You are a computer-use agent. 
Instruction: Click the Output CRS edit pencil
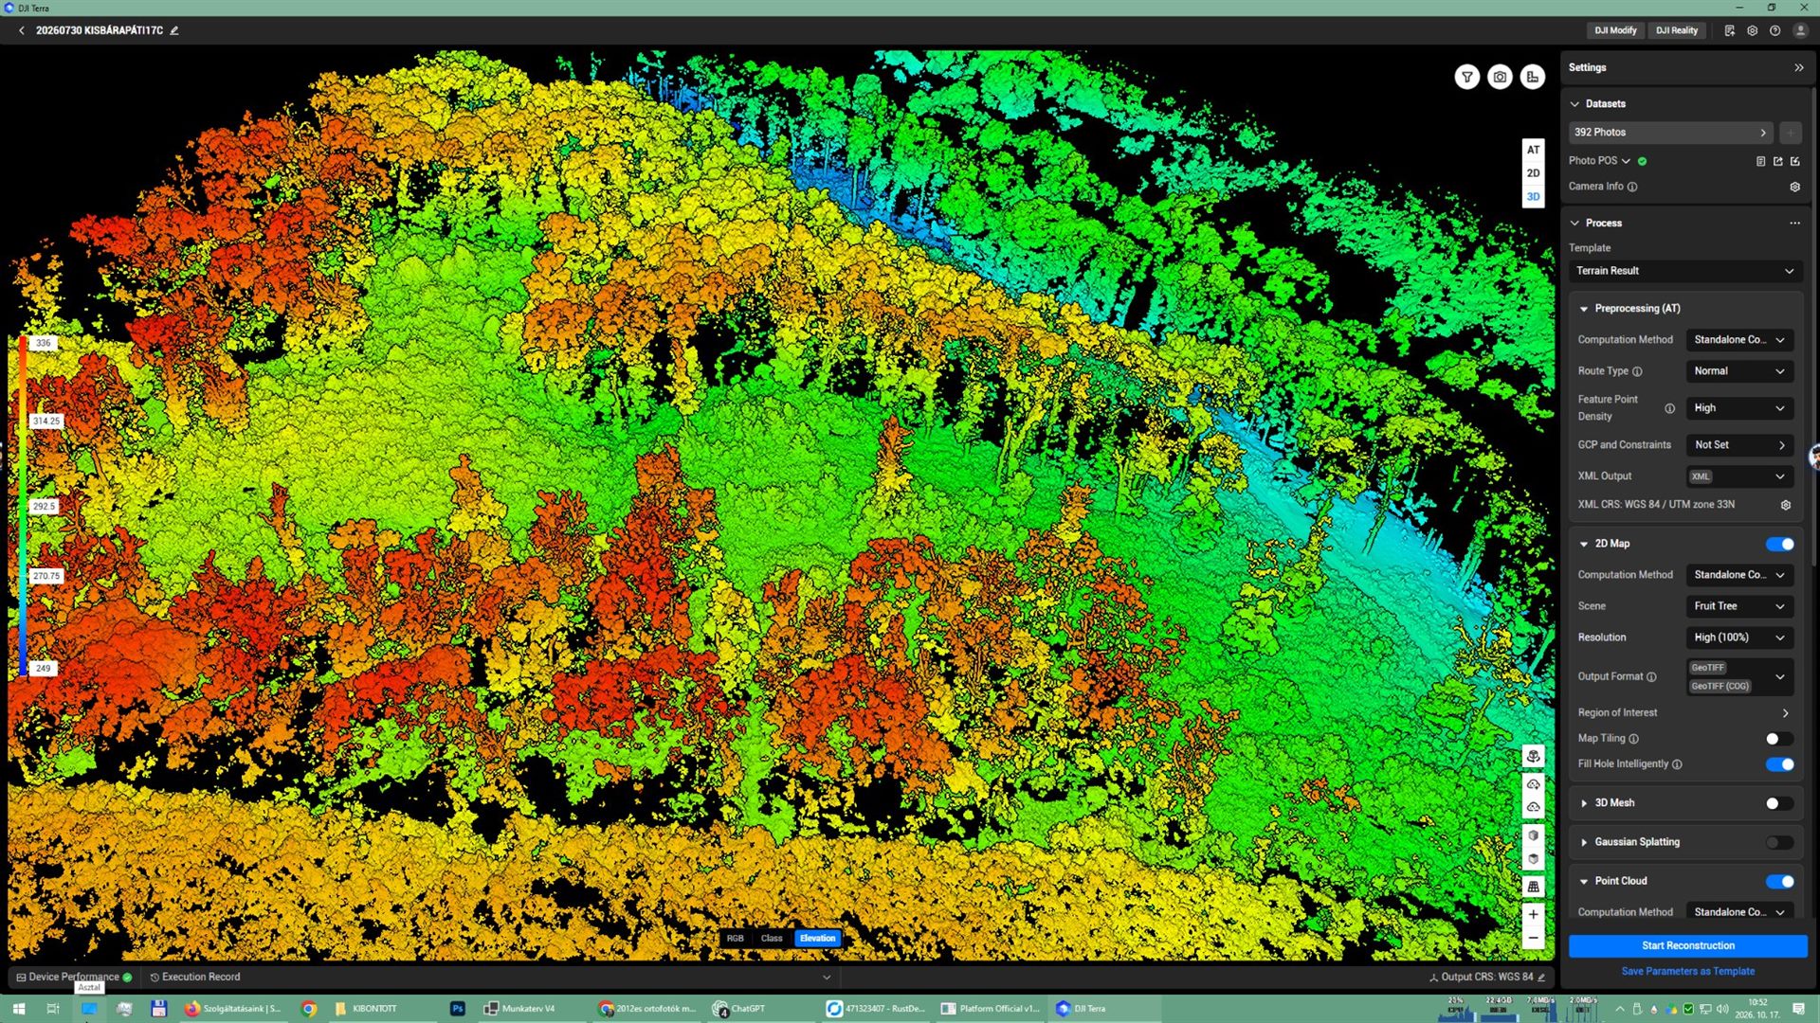(1541, 977)
